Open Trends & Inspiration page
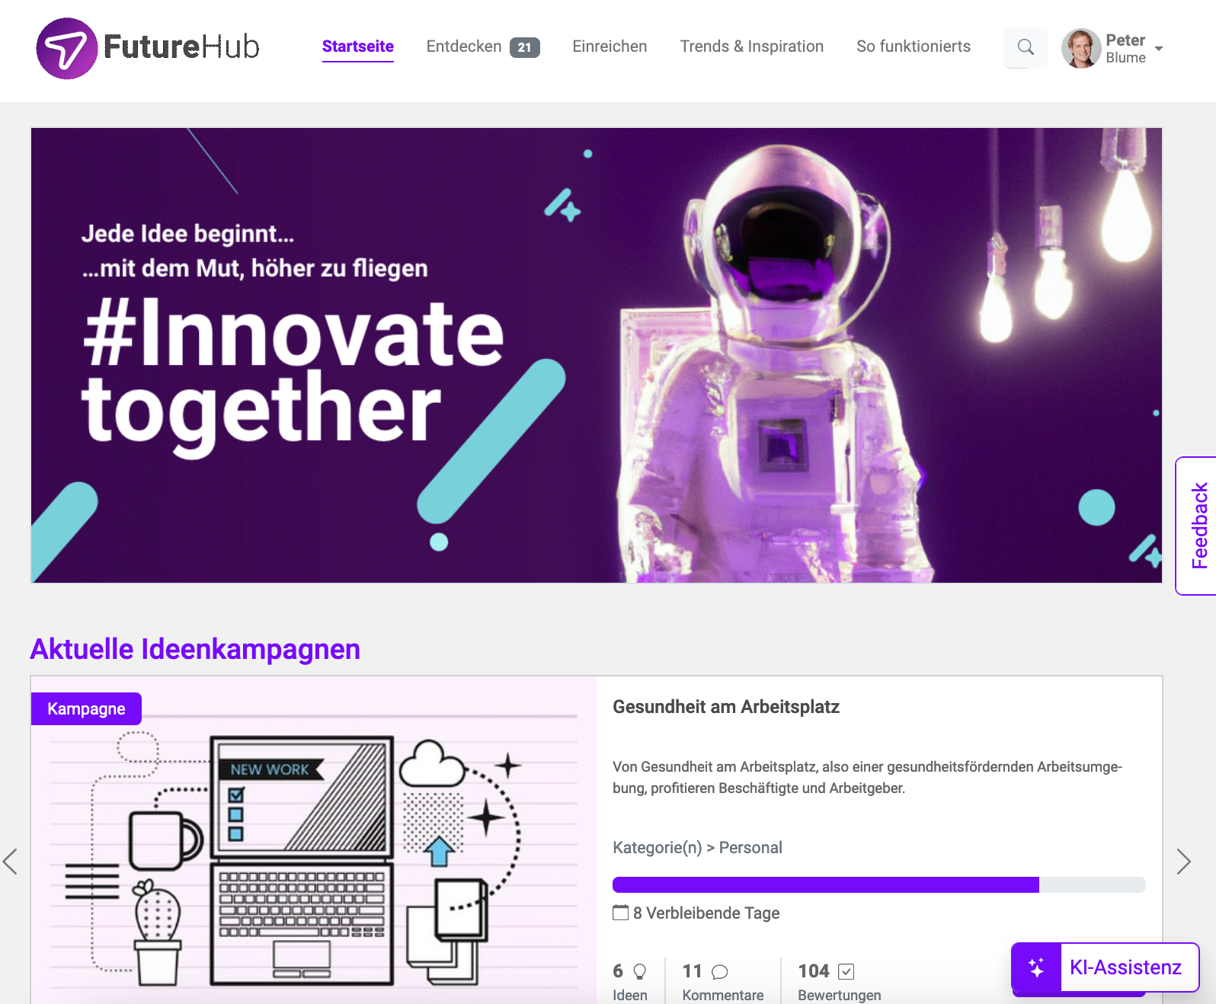1216x1004 pixels. (751, 46)
